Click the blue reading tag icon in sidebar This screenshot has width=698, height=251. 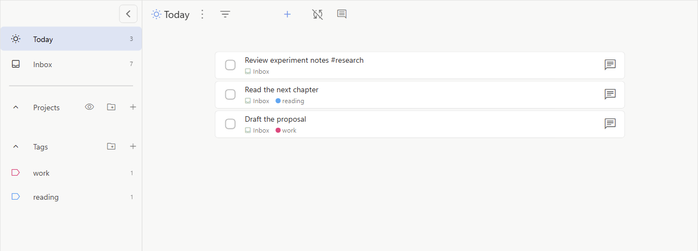[x=16, y=196]
